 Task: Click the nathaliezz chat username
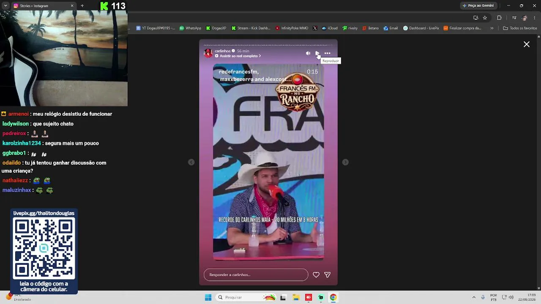point(15,180)
